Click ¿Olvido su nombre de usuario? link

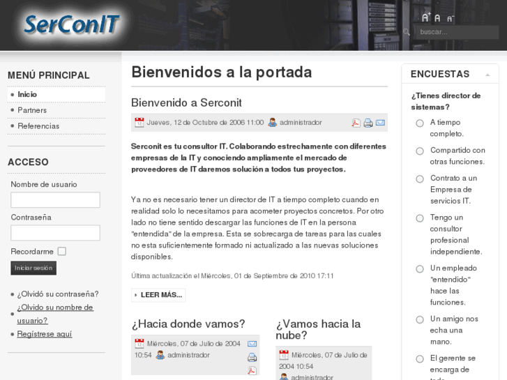[55, 314]
